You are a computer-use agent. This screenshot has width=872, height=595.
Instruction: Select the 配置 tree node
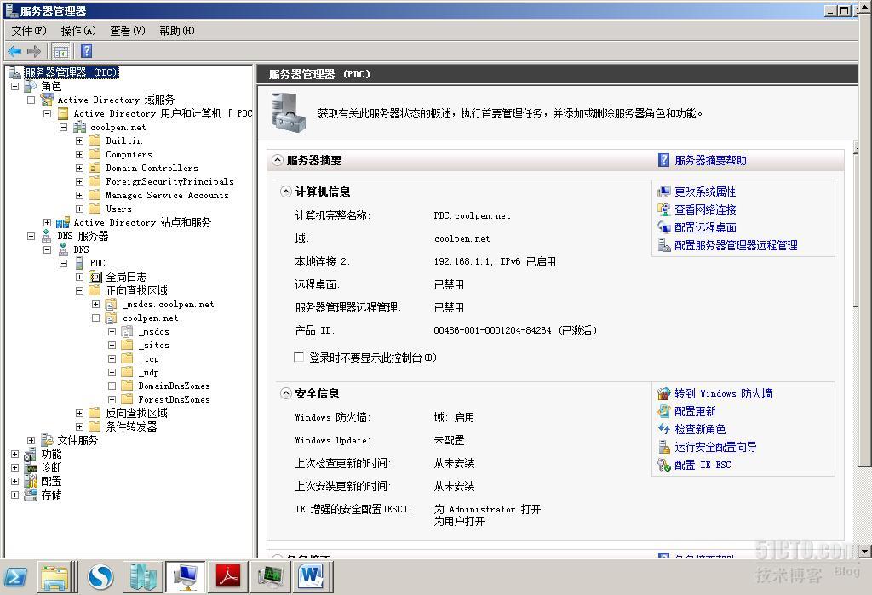(x=51, y=481)
